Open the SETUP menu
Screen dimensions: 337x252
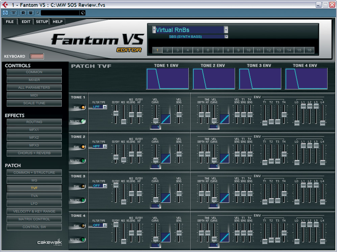point(42,22)
